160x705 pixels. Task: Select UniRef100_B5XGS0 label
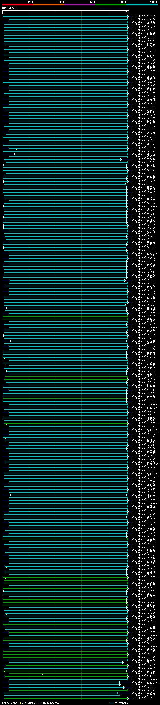(143, 665)
